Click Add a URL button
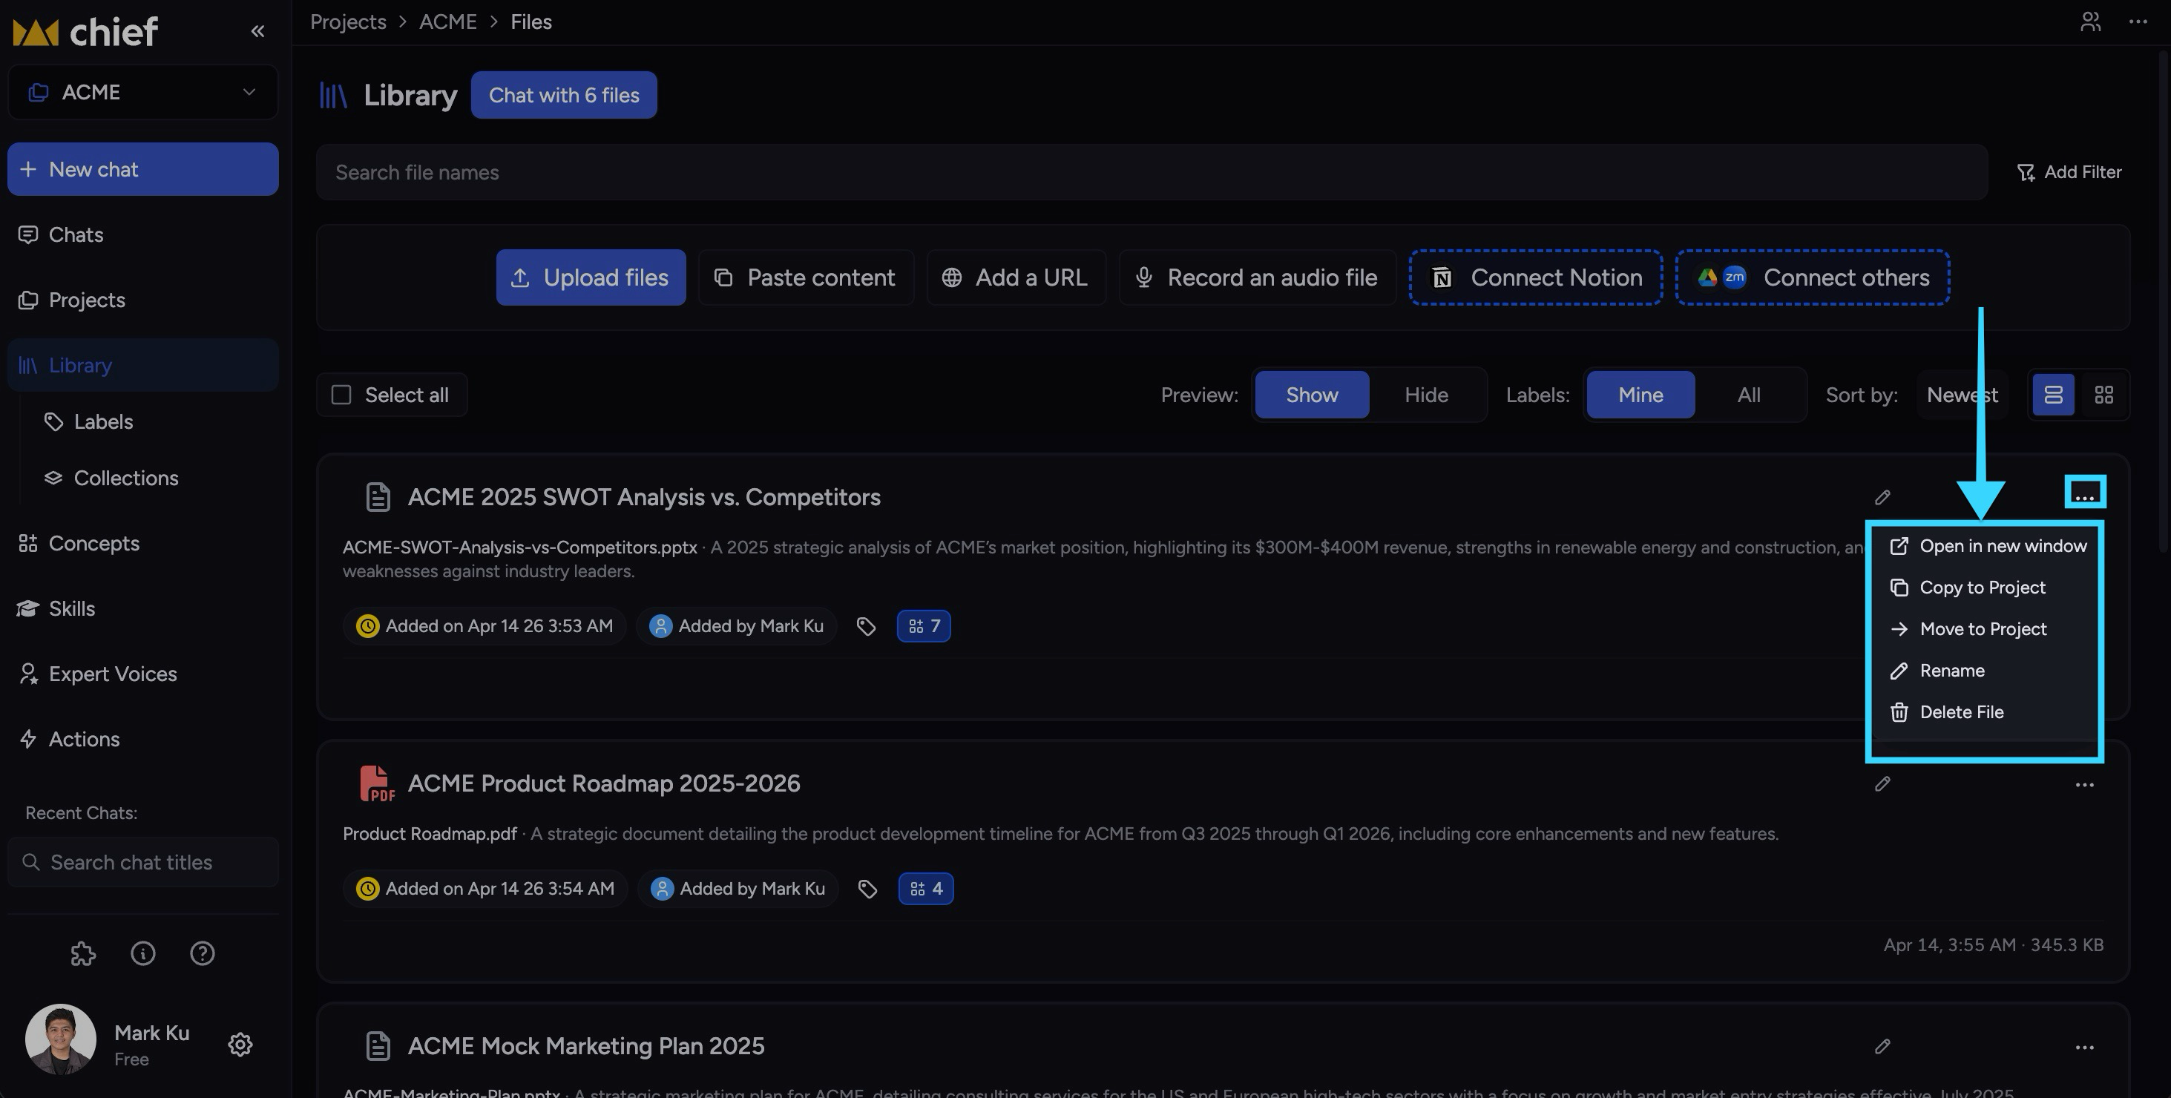The width and height of the screenshot is (2171, 1098). click(x=1016, y=277)
